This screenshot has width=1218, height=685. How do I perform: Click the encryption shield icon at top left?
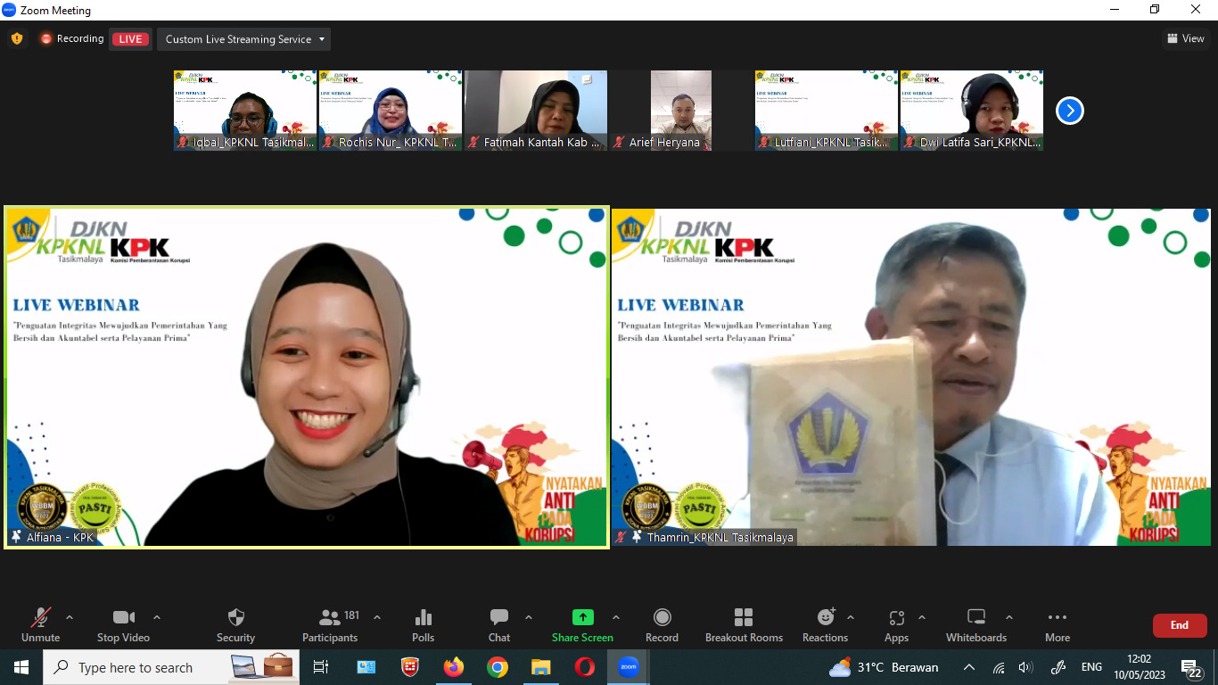click(17, 38)
